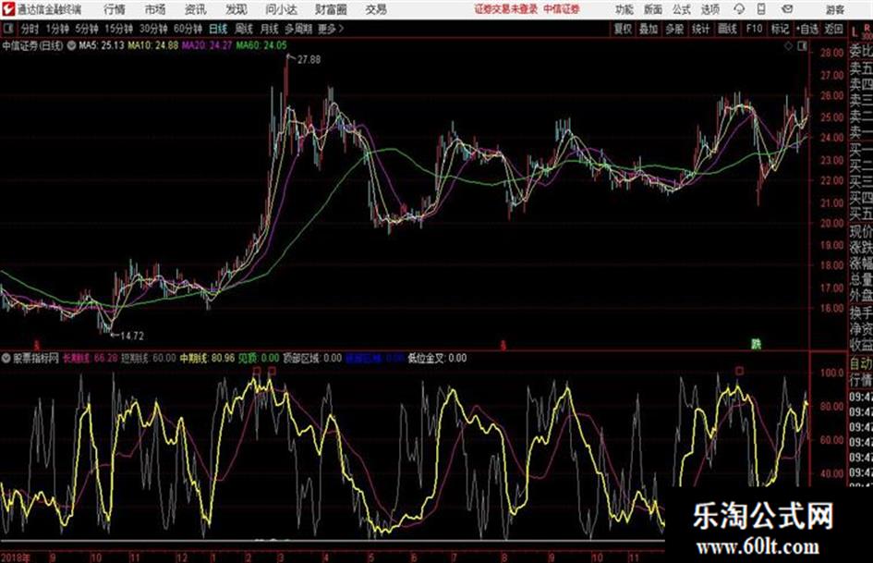The image size is (873, 563).
Task: Click the 叠加 overlay toolbar button
Action: coord(649,29)
